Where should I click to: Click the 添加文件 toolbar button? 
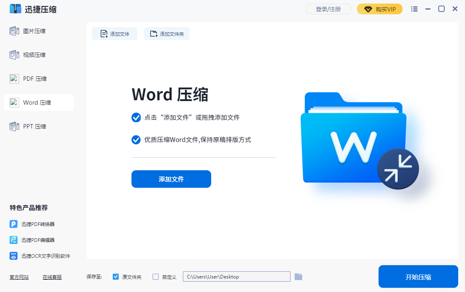[114, 33]
